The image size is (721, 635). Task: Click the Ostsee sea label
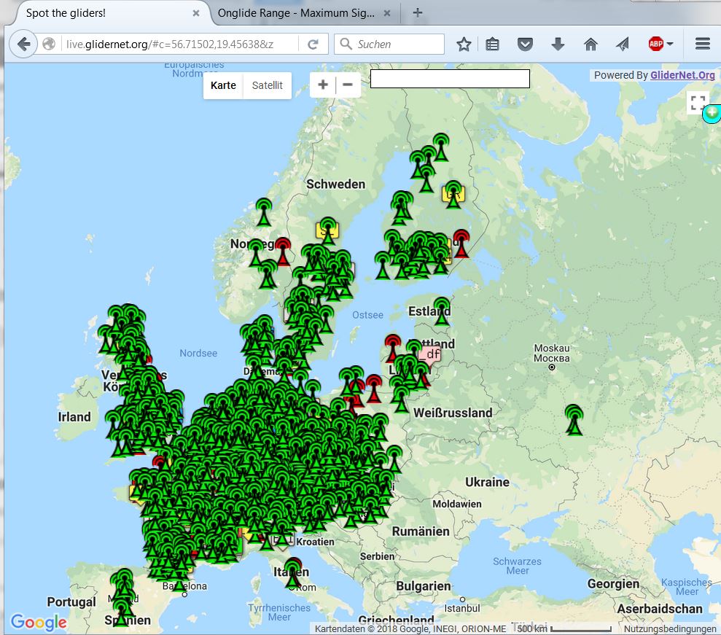pyautogui.click(x=368, y=315)
